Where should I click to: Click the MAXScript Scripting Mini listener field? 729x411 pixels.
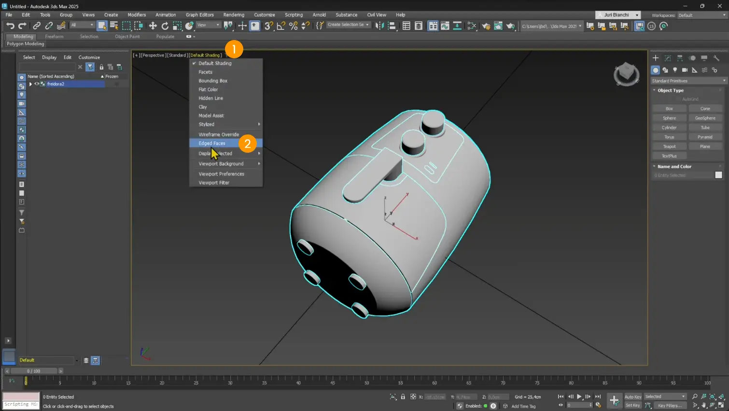pyautogui.click(x=21, y=405)
